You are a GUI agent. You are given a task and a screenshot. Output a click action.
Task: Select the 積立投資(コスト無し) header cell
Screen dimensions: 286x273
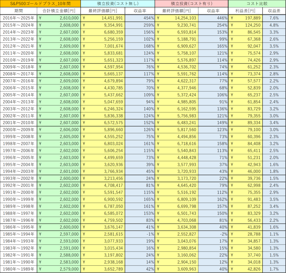(x=117, y=4)
